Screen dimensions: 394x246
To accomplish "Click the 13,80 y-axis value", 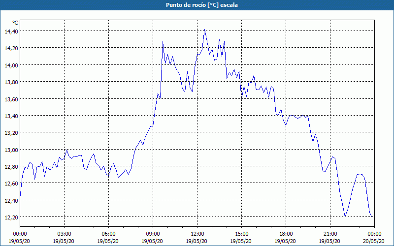I will 11,82.
